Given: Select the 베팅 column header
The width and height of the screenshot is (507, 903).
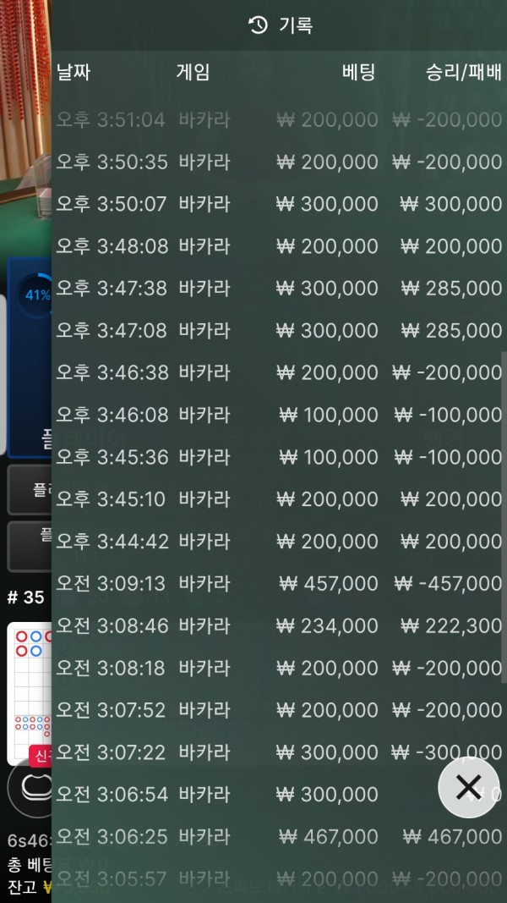Looking at the screenshot, I should (357, 73).
